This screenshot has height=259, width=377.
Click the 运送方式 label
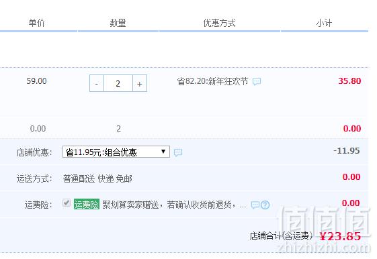(x=34, y=178)
